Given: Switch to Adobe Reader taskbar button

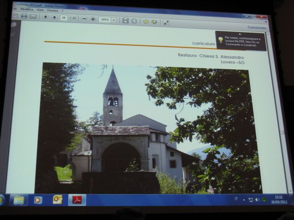Looking at the screenshot, I should pos(77,200).
